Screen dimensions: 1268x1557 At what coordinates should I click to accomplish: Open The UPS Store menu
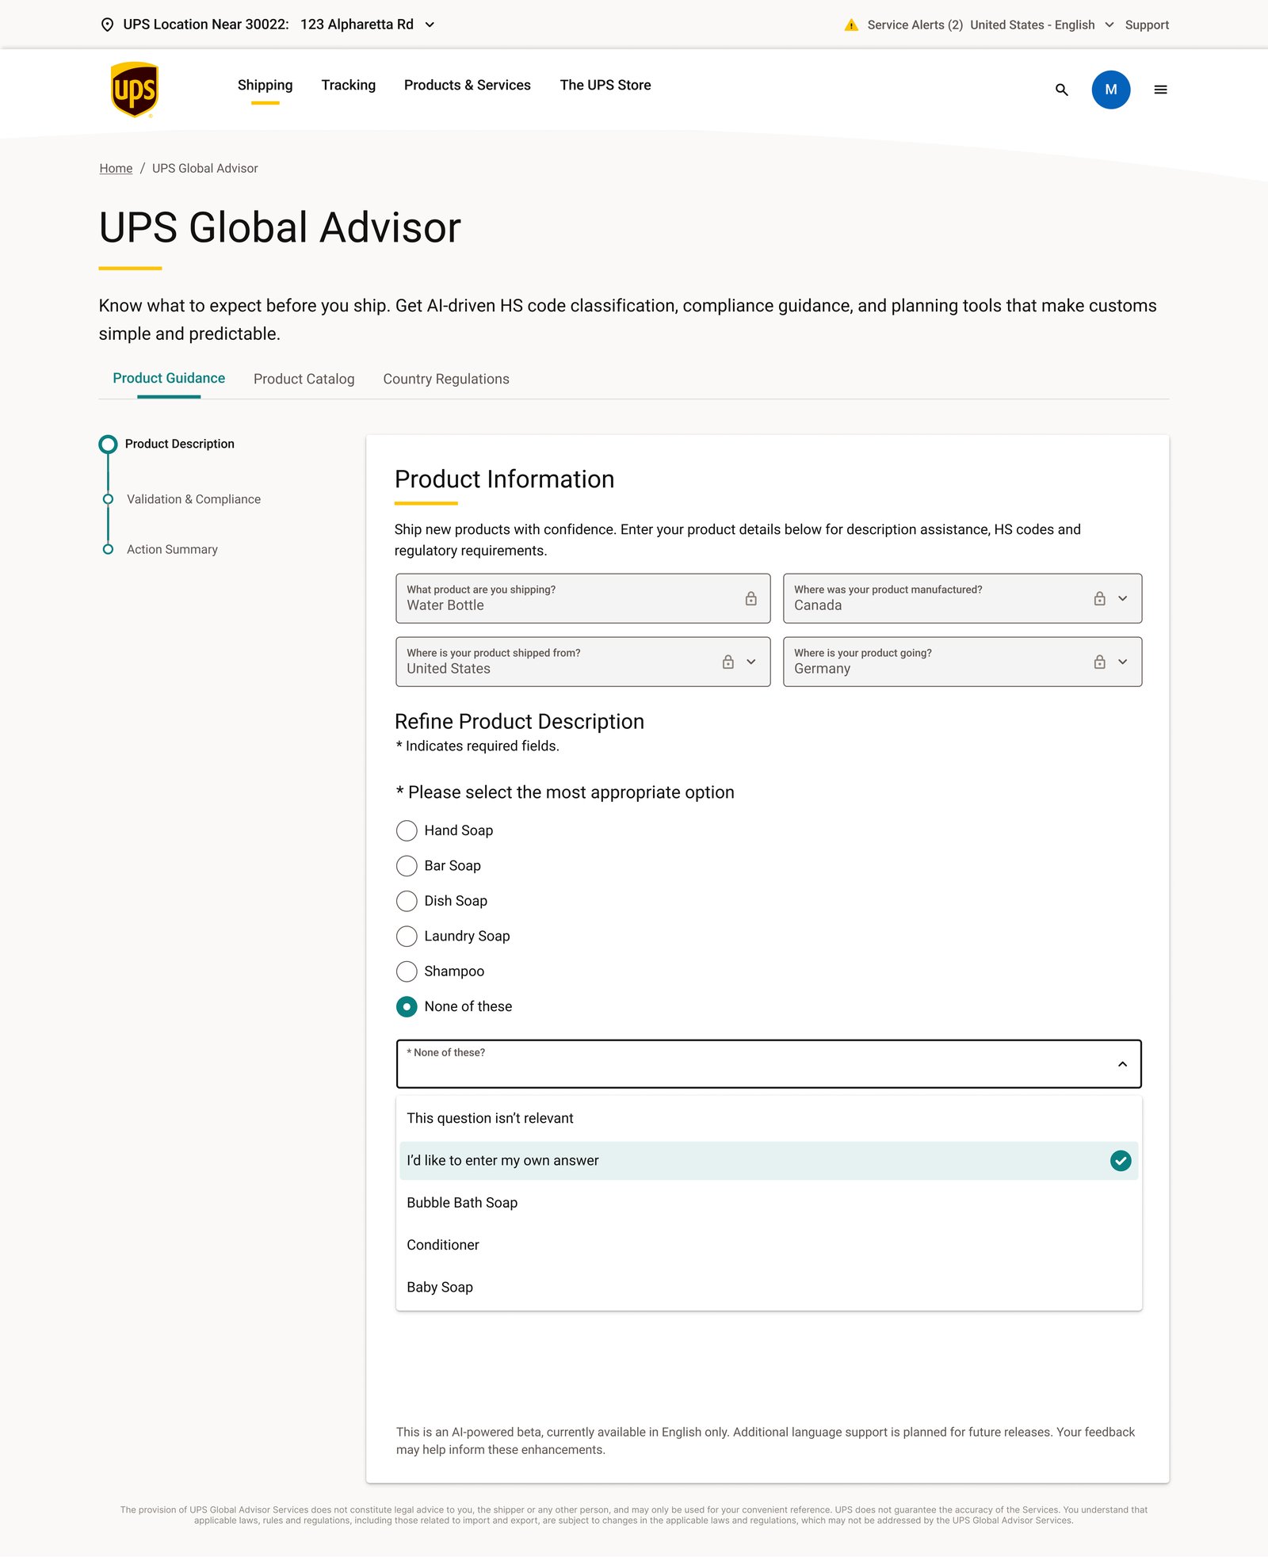coord(605,85)
